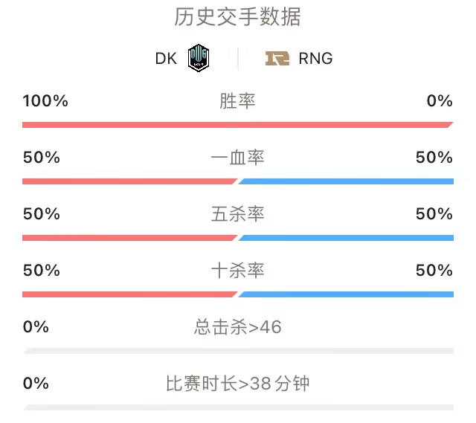Click the 100% DK win rate value

(45, 101)
